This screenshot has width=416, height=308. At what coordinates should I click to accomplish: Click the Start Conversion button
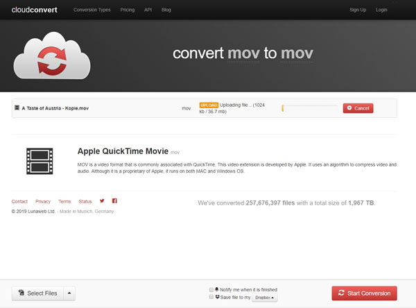pos(364,293)
